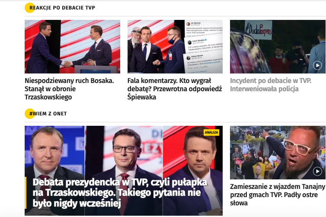Viewport: 326px width, 217px height.
Task: Open the Reakcje po debacie TVP section
Action: [62, 8]
